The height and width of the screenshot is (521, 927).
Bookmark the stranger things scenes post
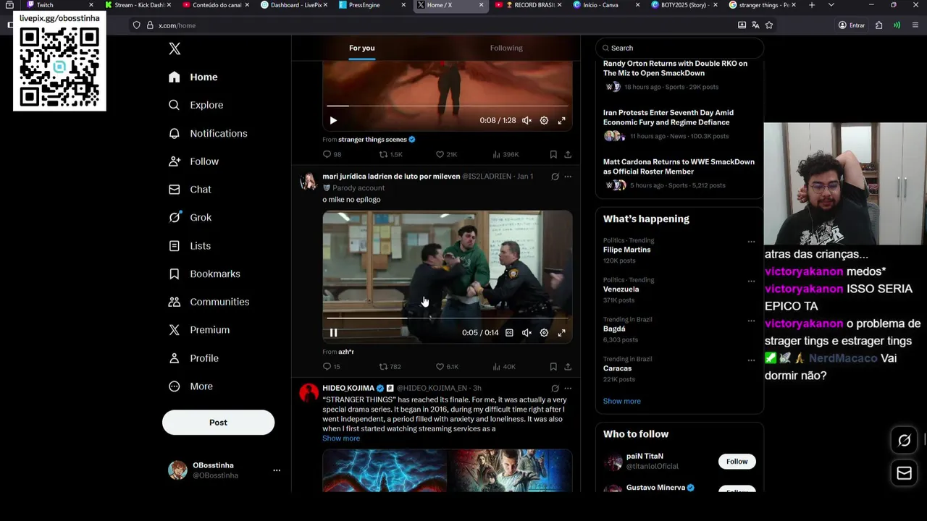pyautogui.click(x=553, y=154)
